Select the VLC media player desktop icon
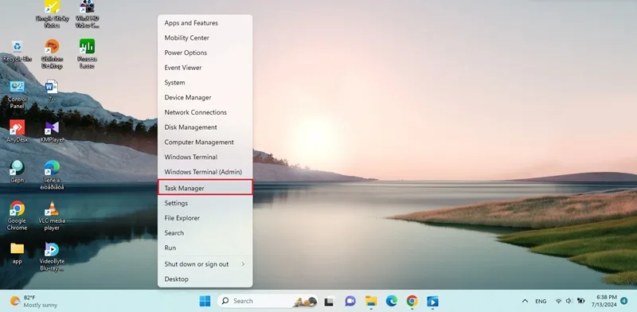637x312 pixels. [x=52, y=216]
